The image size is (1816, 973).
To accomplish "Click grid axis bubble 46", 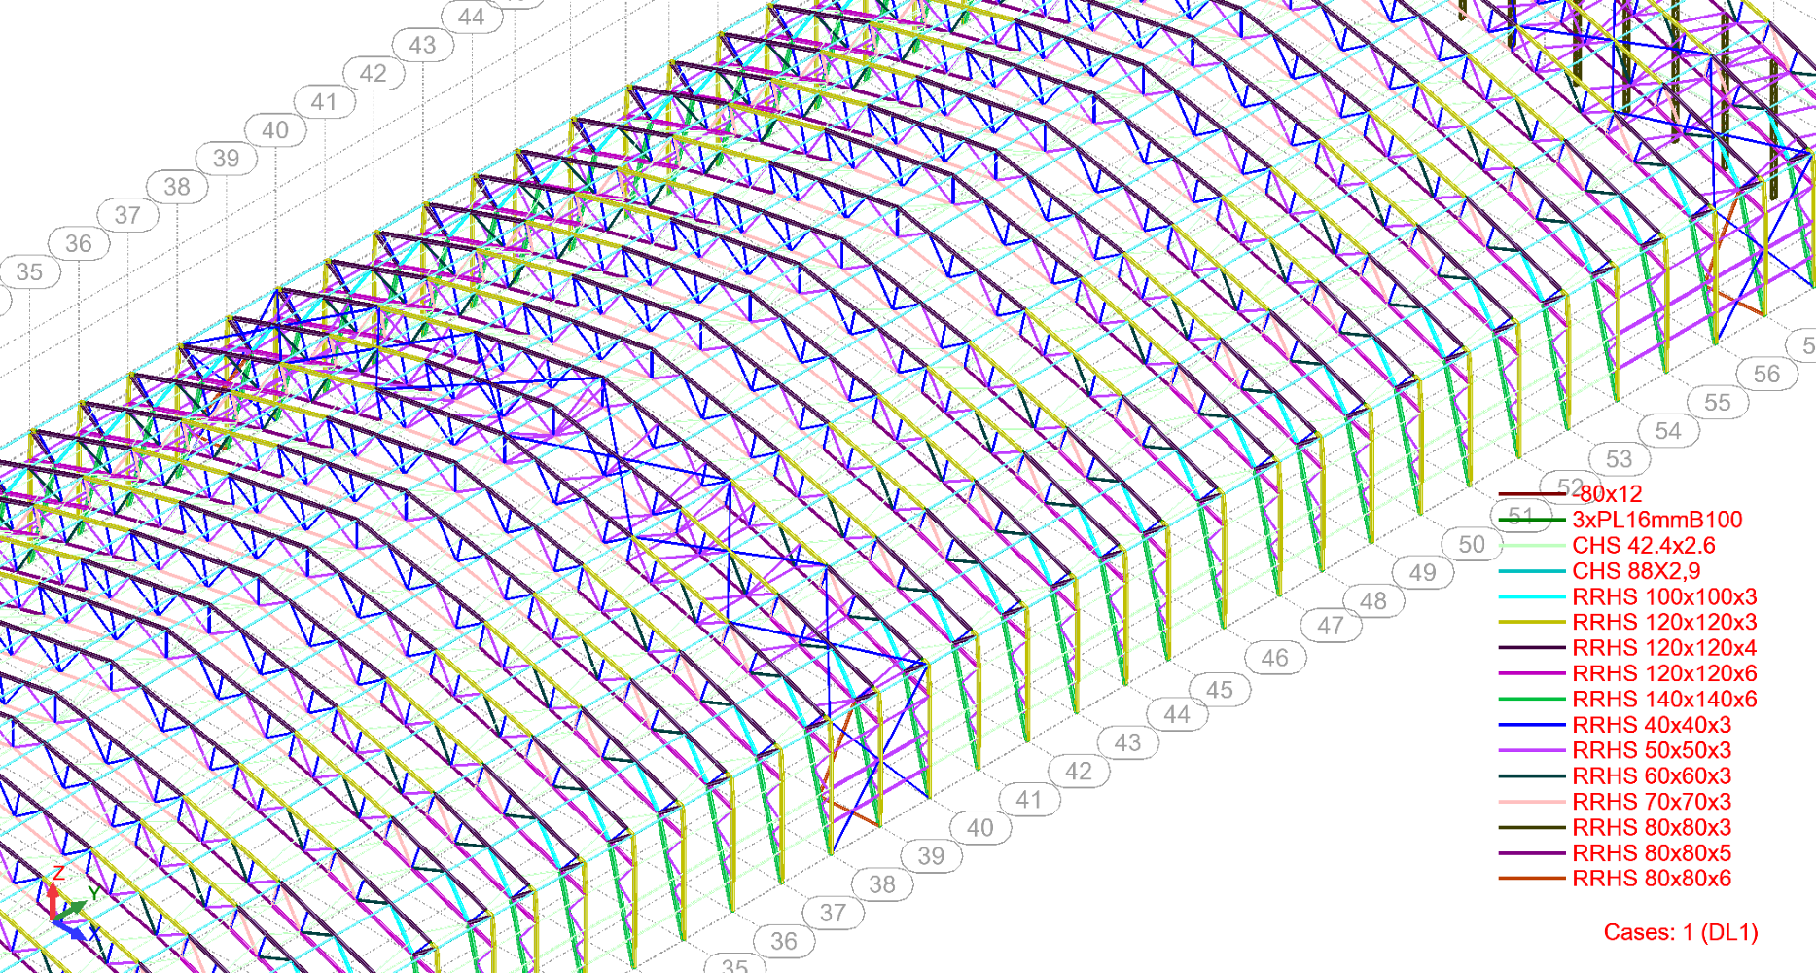I will pyautogui.click(x=1274, y=659).
